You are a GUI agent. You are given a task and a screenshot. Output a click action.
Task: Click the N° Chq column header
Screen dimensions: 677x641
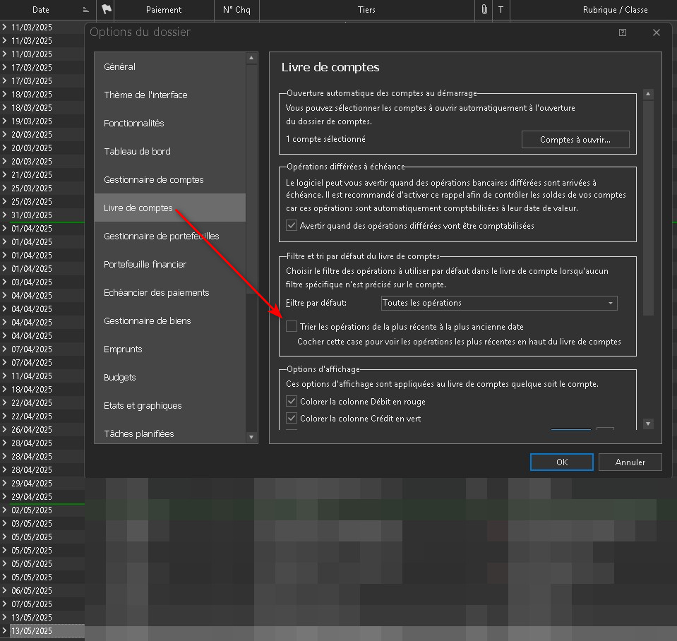236,9
